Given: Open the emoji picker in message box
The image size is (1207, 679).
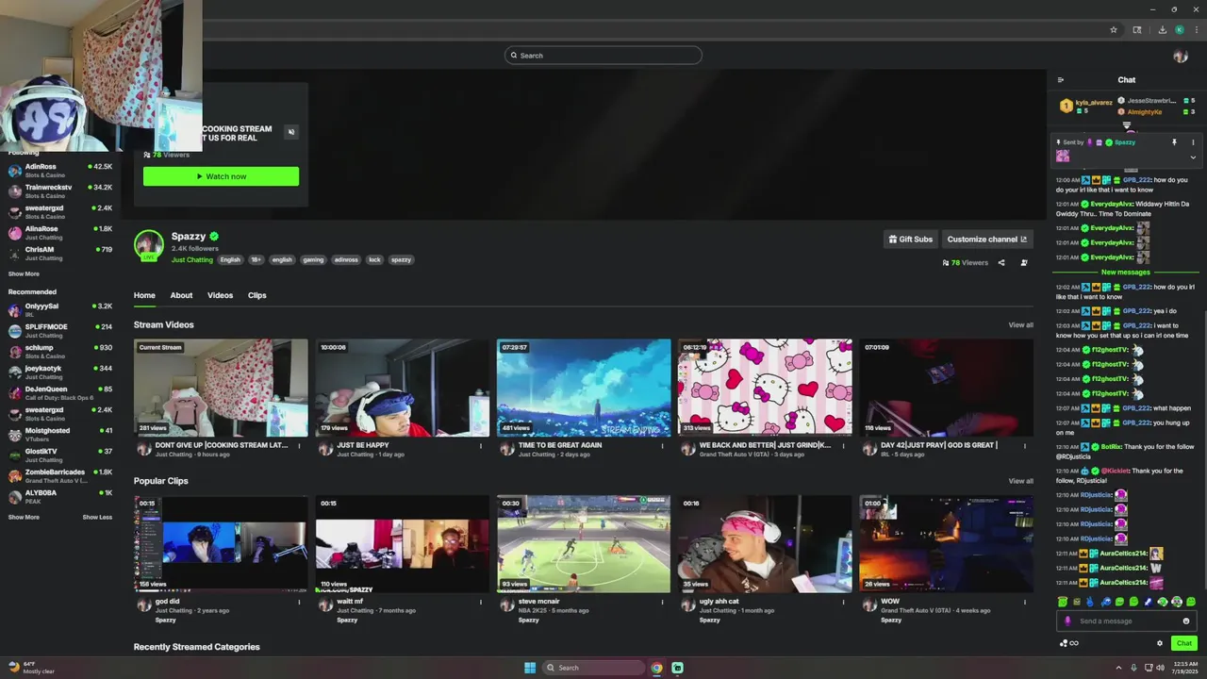Looking at the screenshot, I should [x=1186, y=621].
